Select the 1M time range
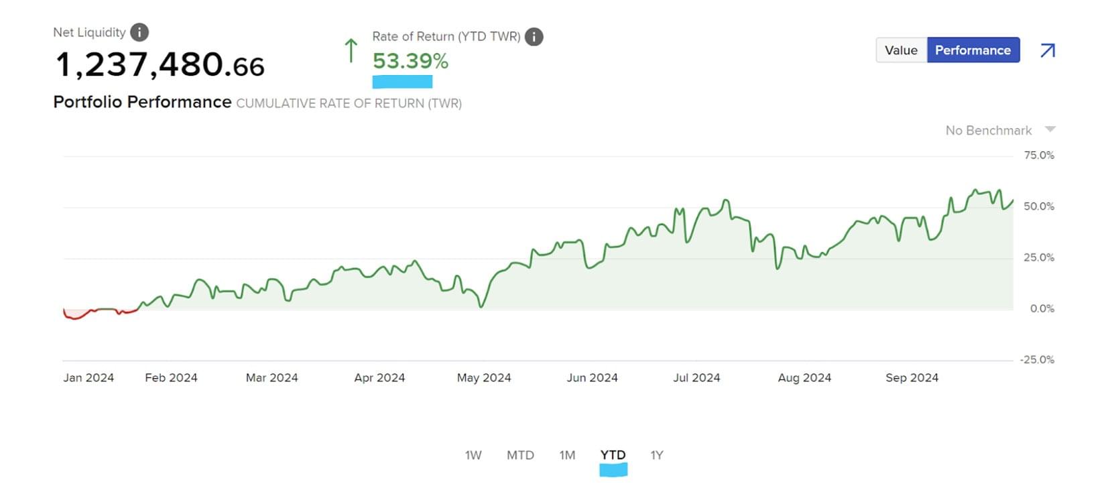The width and height of the screenshot is (1114, 492). coord(567,455)
